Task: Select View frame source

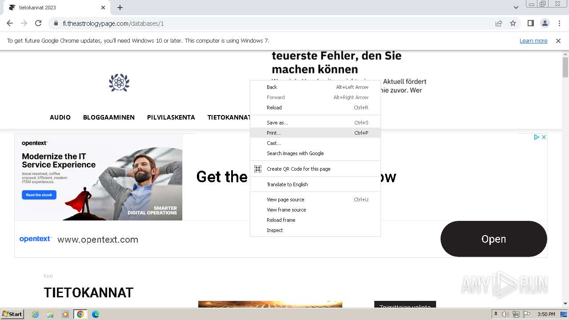Action: point(315,210)
